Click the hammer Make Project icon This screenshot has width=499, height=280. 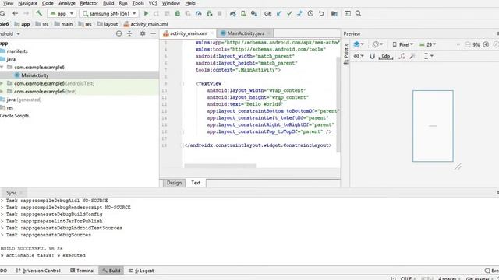pos(39,13)
